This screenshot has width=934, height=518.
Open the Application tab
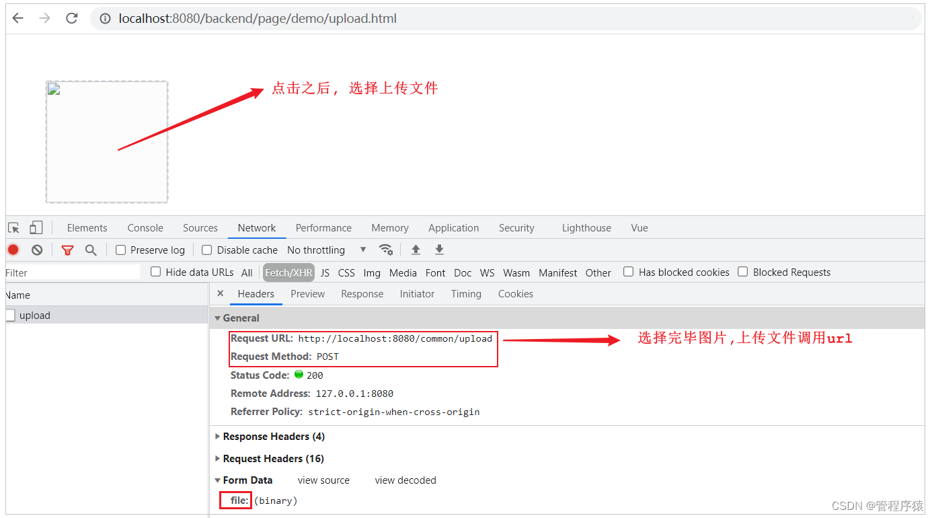(454, 228)
